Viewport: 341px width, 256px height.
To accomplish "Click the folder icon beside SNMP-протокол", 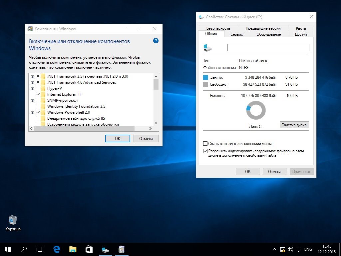I will pyautogui.click(x=43, y=100).
